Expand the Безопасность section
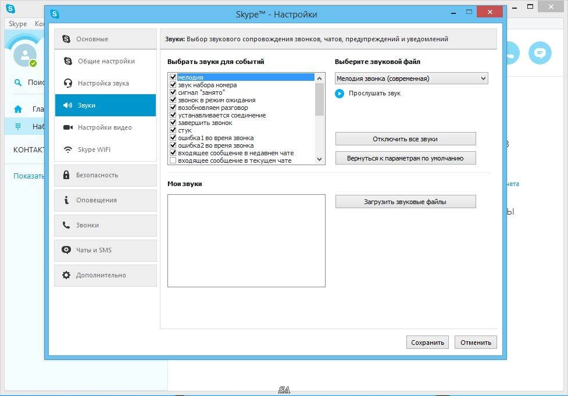The height and width of the screenshot is (396, 568). click(105, 176)
